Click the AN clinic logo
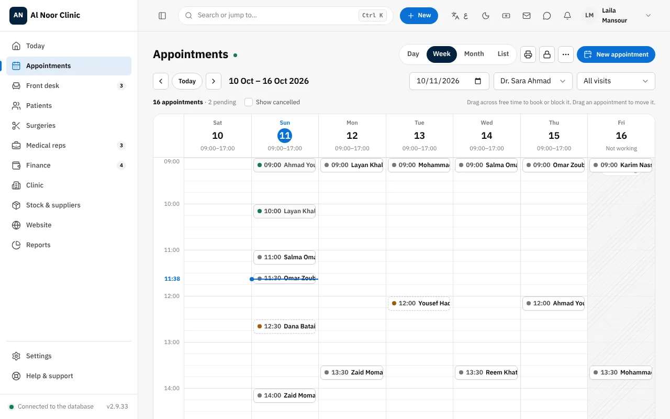The height and width of the screenshot is (419, 670). [18, 15]
